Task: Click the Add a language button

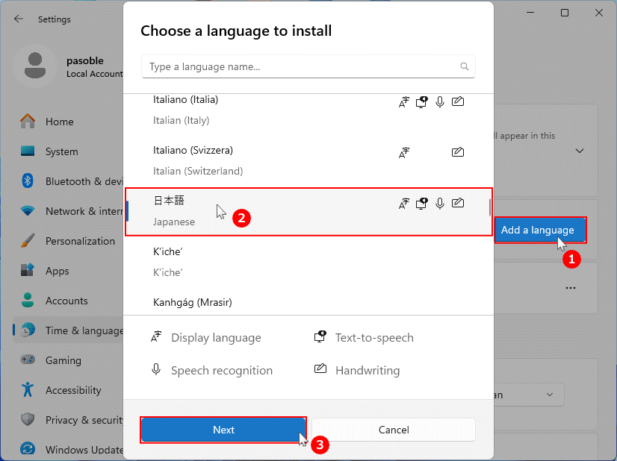Action: pyautogui.click(x=540, y=230)
